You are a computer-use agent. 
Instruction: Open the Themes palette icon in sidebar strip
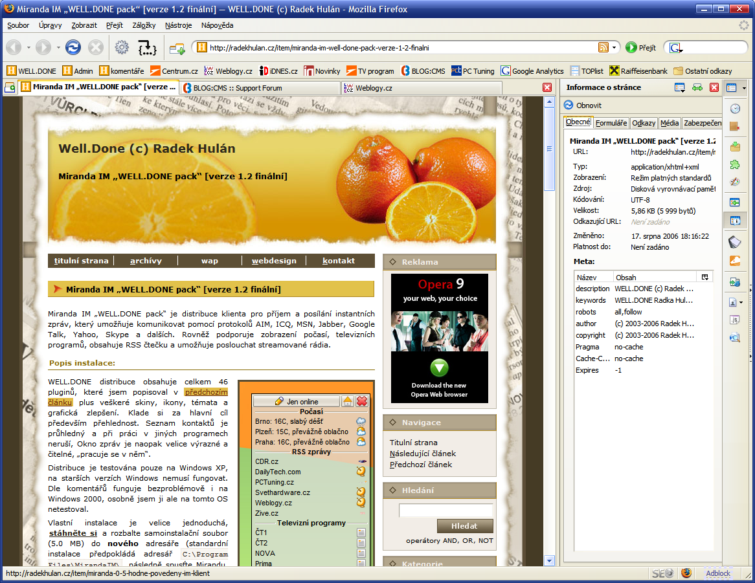coord(735,182)
